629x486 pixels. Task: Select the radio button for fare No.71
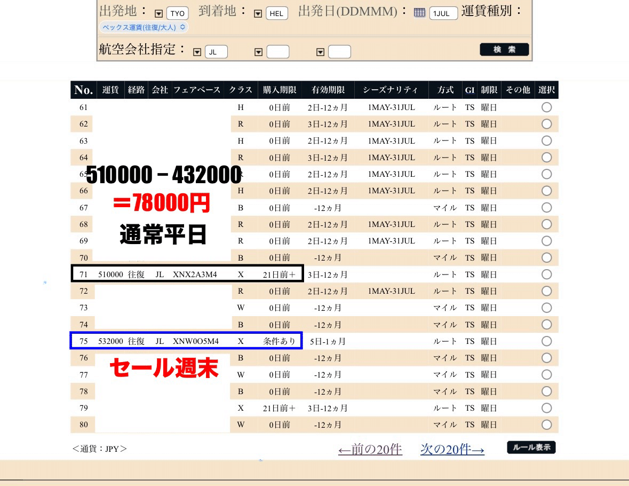[x=546, y=274]
